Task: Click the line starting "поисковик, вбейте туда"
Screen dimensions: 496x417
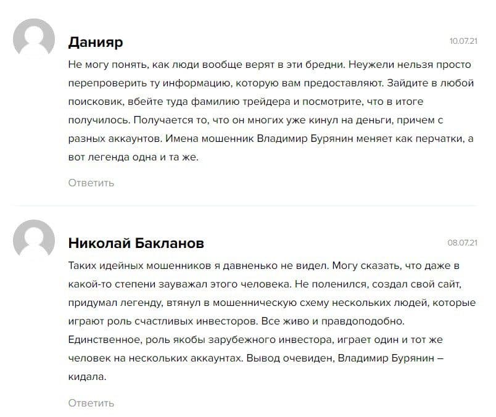Action: (246, 101)
